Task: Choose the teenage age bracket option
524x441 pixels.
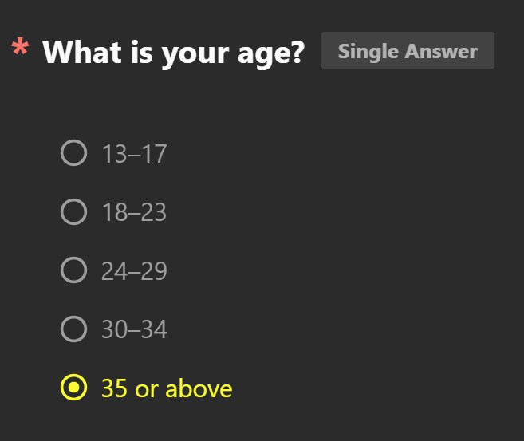Action: point(113,153)
